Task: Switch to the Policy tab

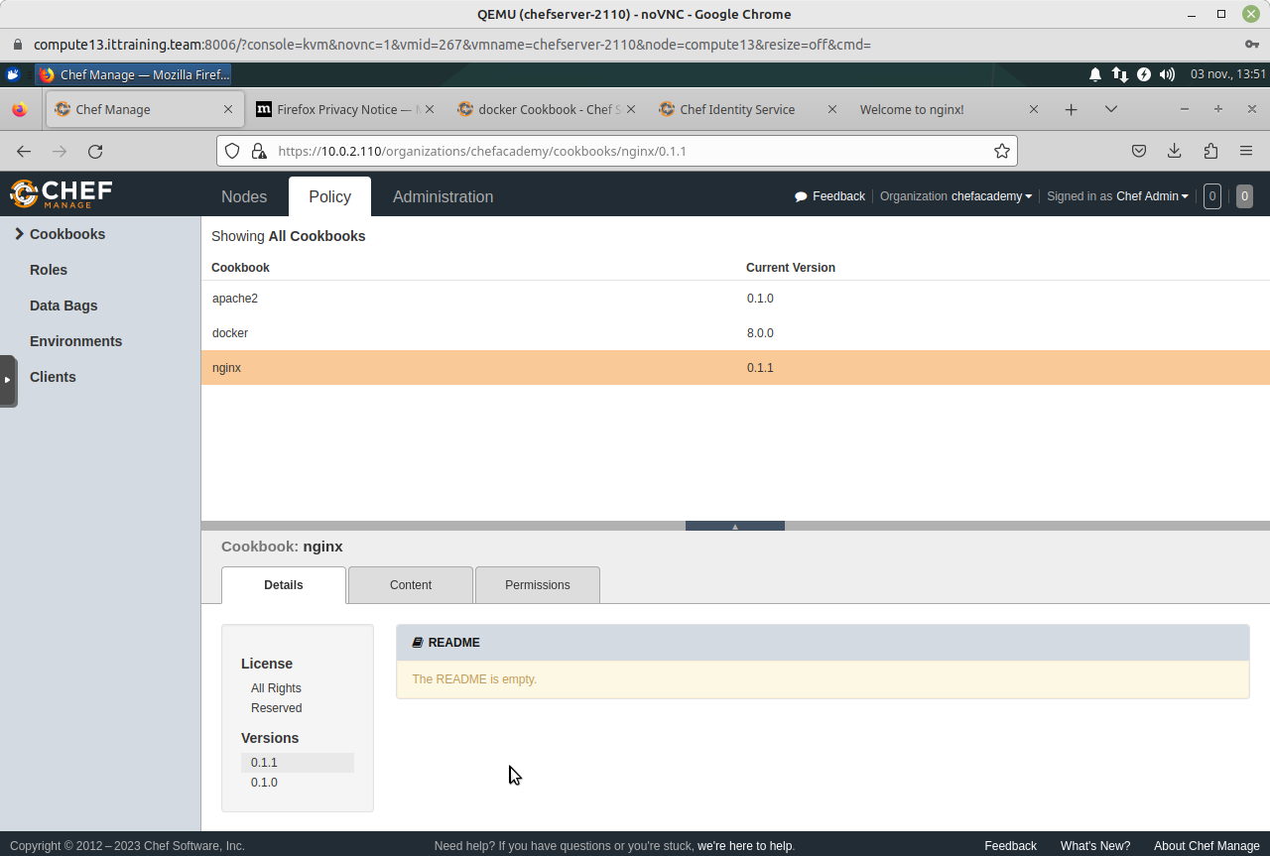Action: coord(329,196)
